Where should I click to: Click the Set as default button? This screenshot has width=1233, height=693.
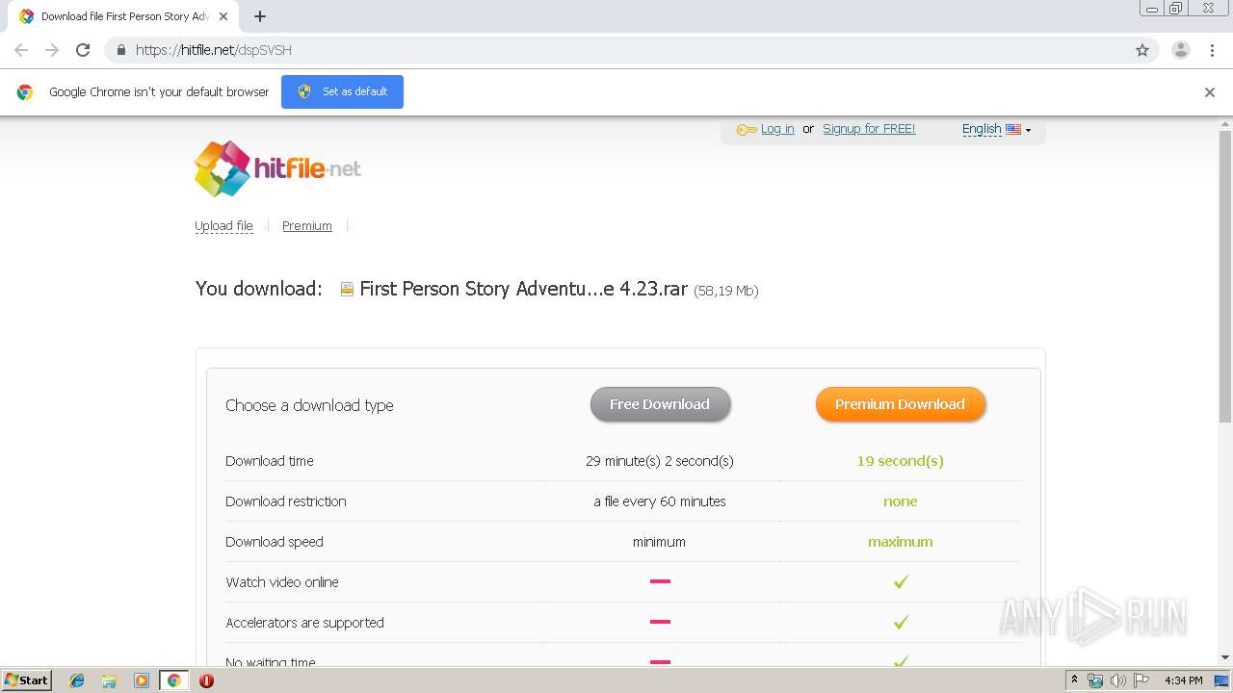pos(342,91)
